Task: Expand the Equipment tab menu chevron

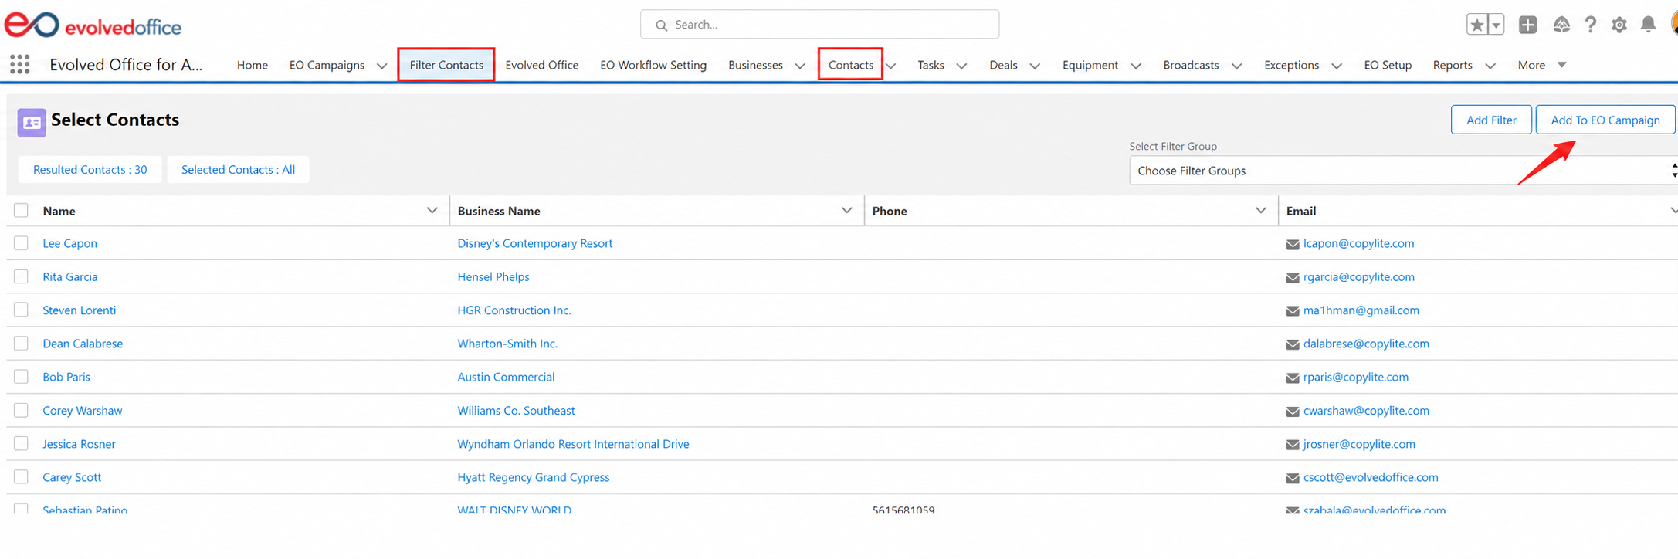Action: coord(1136,66)
